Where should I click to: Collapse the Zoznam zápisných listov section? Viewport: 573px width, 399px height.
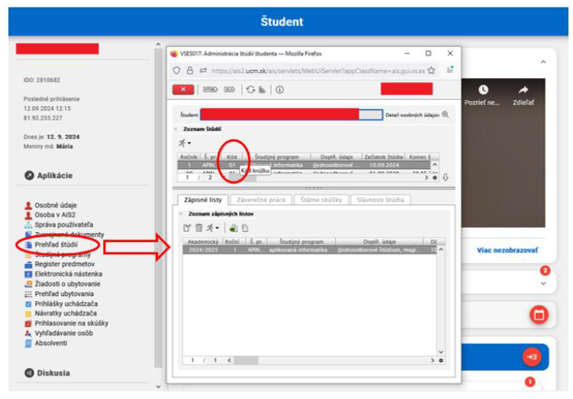[x=180, y=215]
